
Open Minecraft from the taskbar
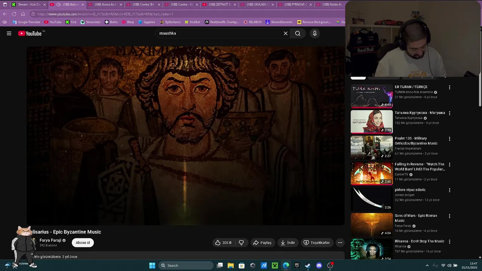click(x=275, y=265)
